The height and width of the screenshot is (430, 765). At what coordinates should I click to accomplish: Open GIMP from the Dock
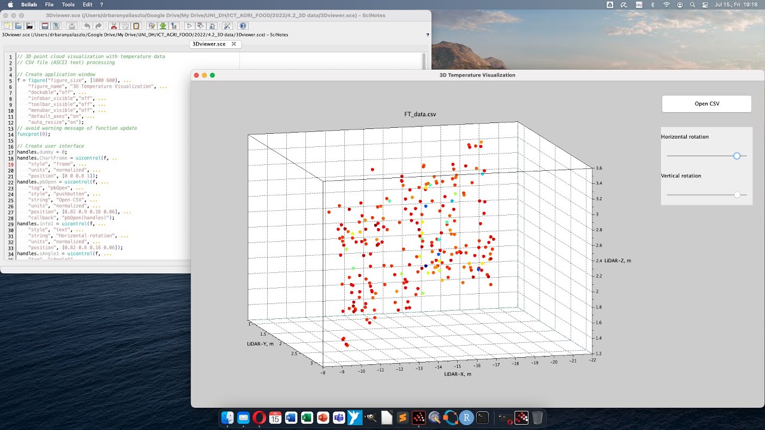371,417
